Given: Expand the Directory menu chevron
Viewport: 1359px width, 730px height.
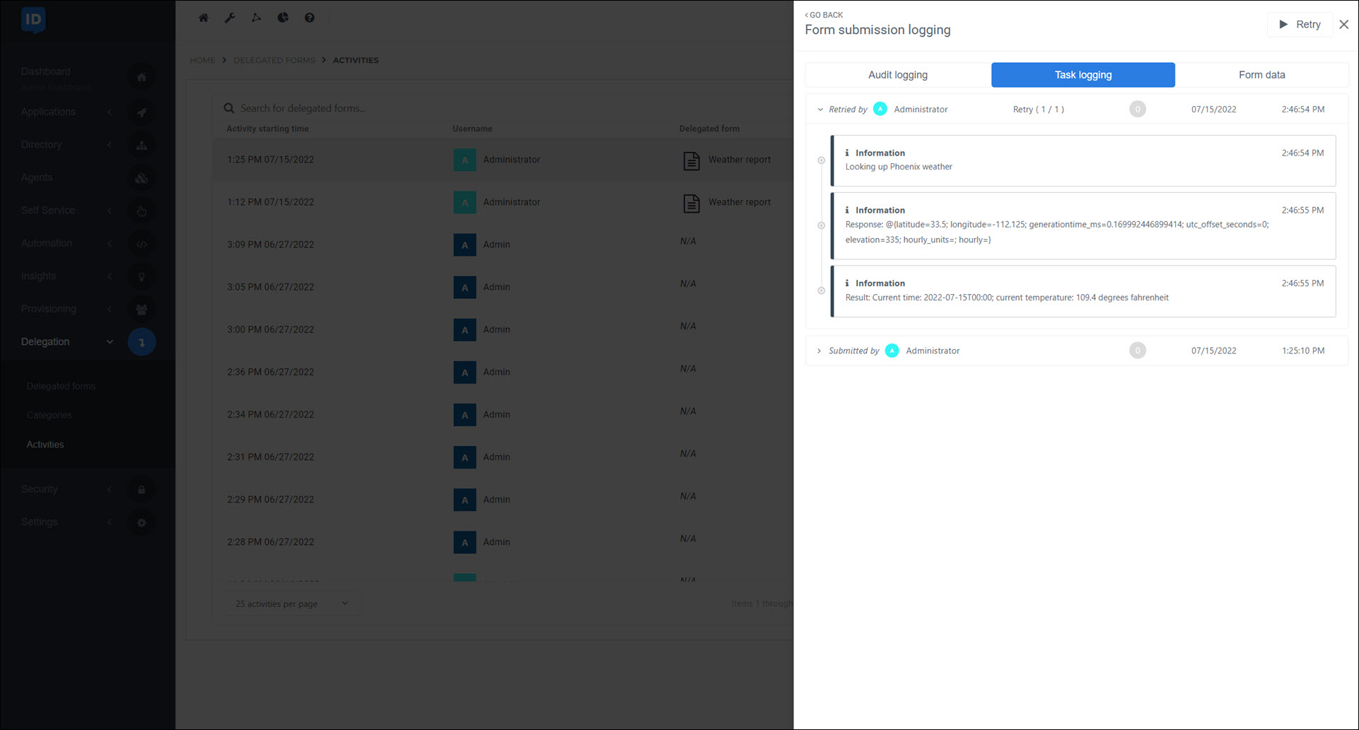Looking at the screenshot, I should [x=110, y=145].
